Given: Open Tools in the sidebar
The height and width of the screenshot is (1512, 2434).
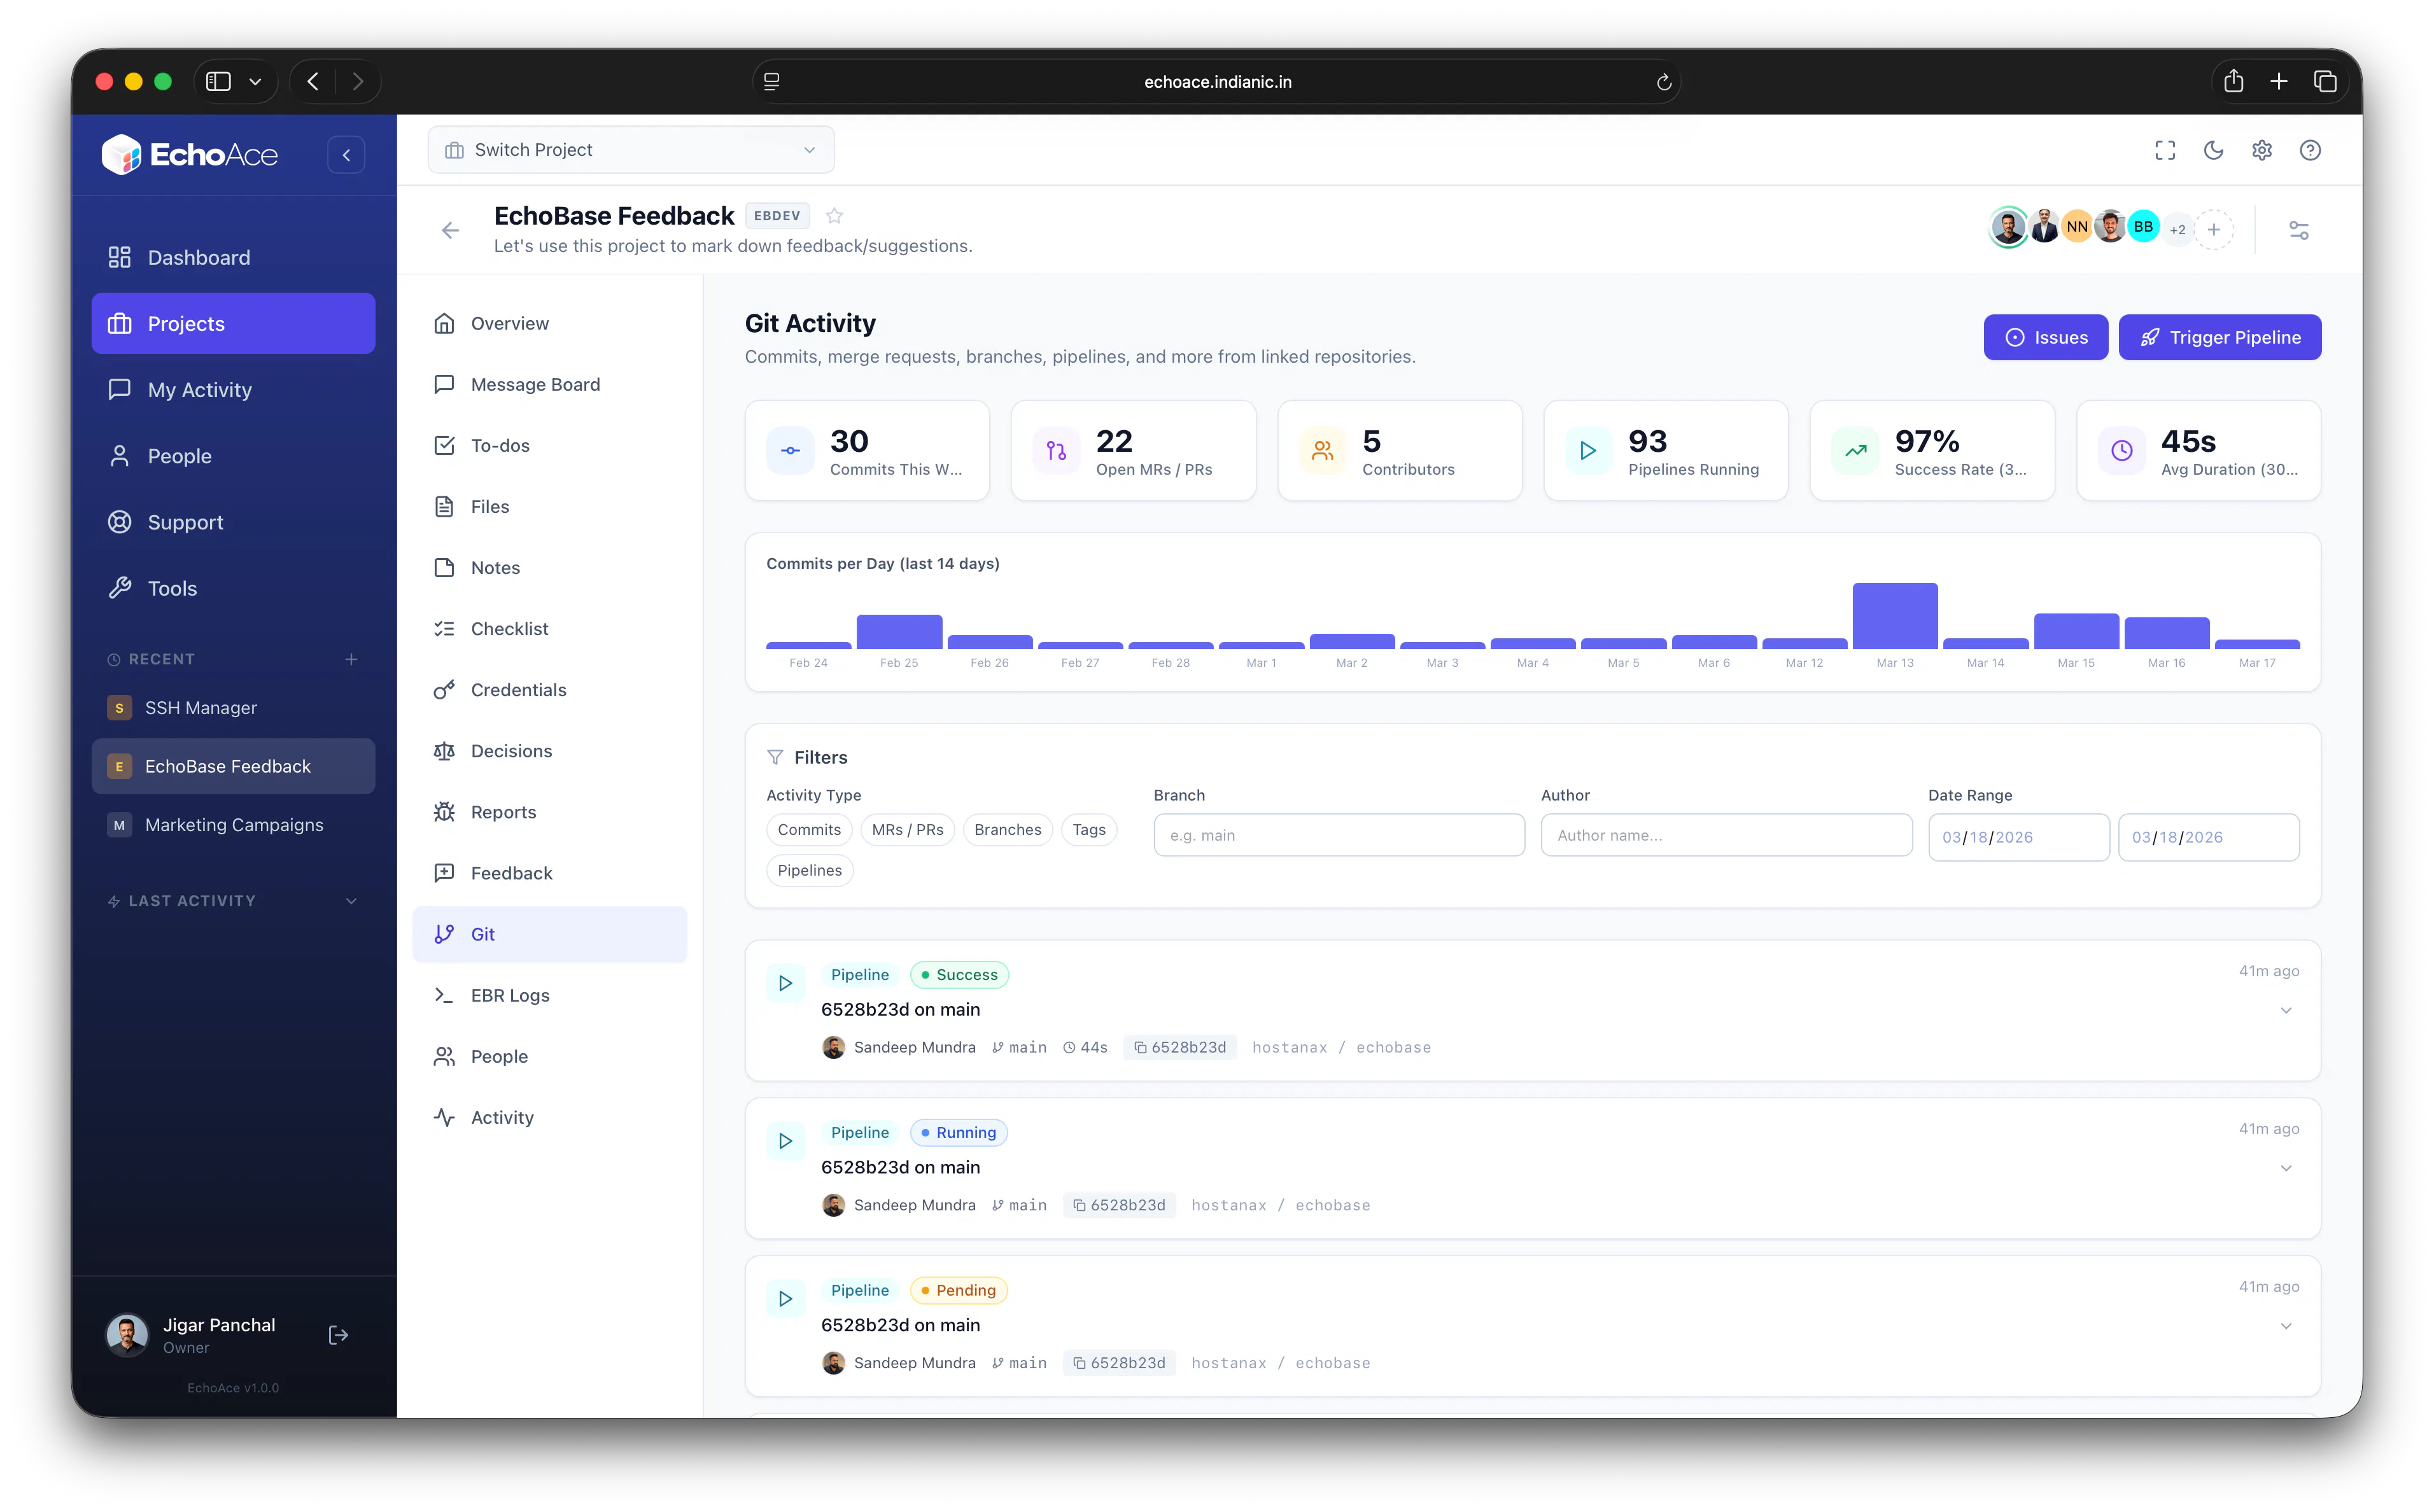Looking at the screenshot, I should click(233, 588).
